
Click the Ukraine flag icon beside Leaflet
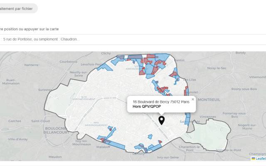[254, 158]
